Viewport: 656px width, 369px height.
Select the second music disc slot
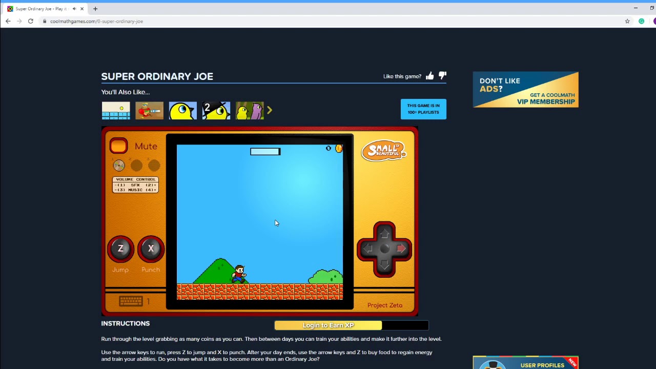pyautogui.click(x=136, y=165)
